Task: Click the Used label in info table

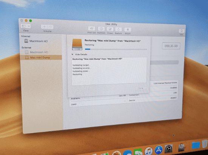Action: 74,104
